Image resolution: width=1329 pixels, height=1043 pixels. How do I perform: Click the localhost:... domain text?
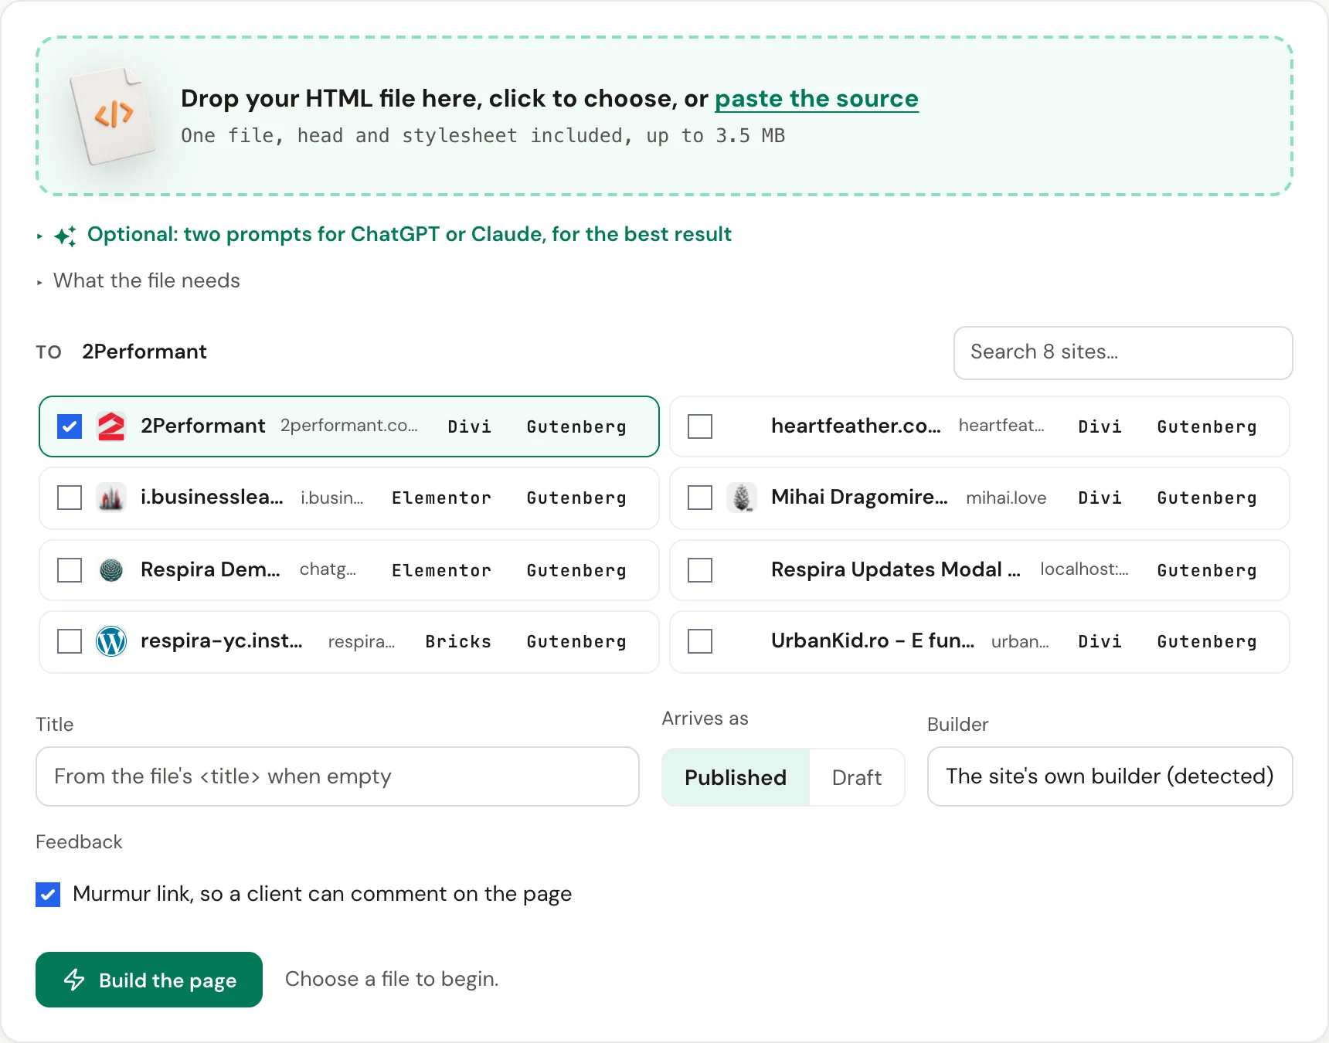pyautogui.click(x=1084, y=569)
